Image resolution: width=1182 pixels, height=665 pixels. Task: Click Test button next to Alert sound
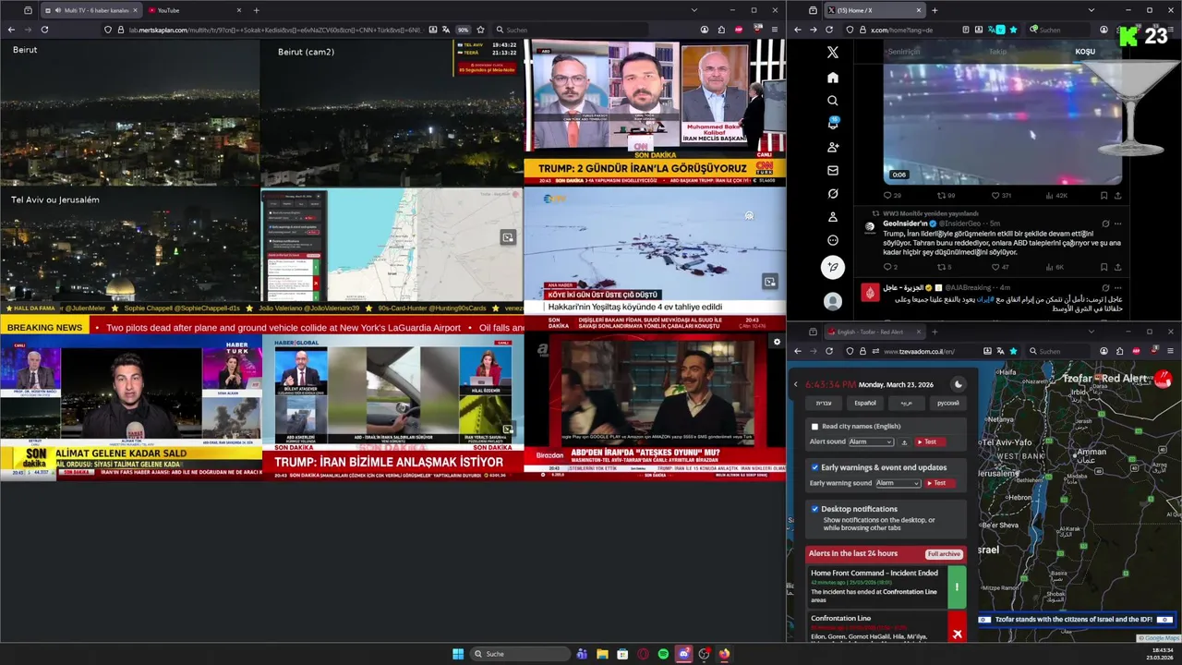click(930, 442)
